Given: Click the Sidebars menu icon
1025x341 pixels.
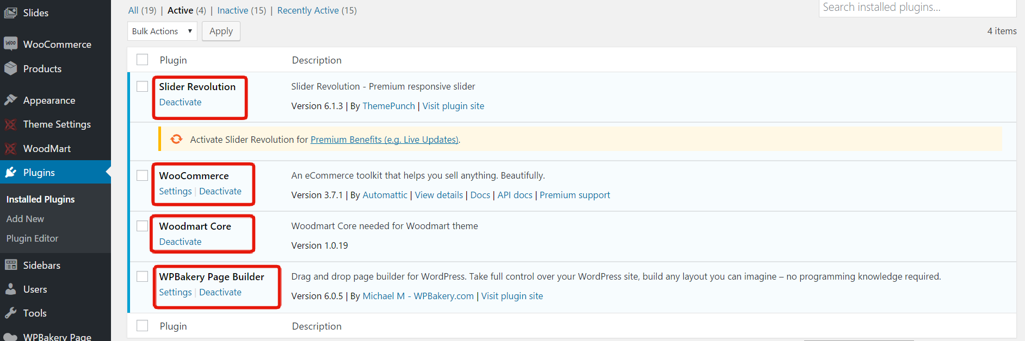Looking at the screenshot, I should point(10,265).
